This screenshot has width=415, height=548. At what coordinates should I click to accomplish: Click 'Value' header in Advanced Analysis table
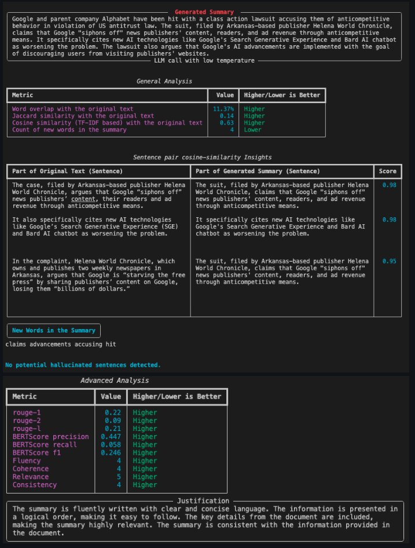point(111,397)
